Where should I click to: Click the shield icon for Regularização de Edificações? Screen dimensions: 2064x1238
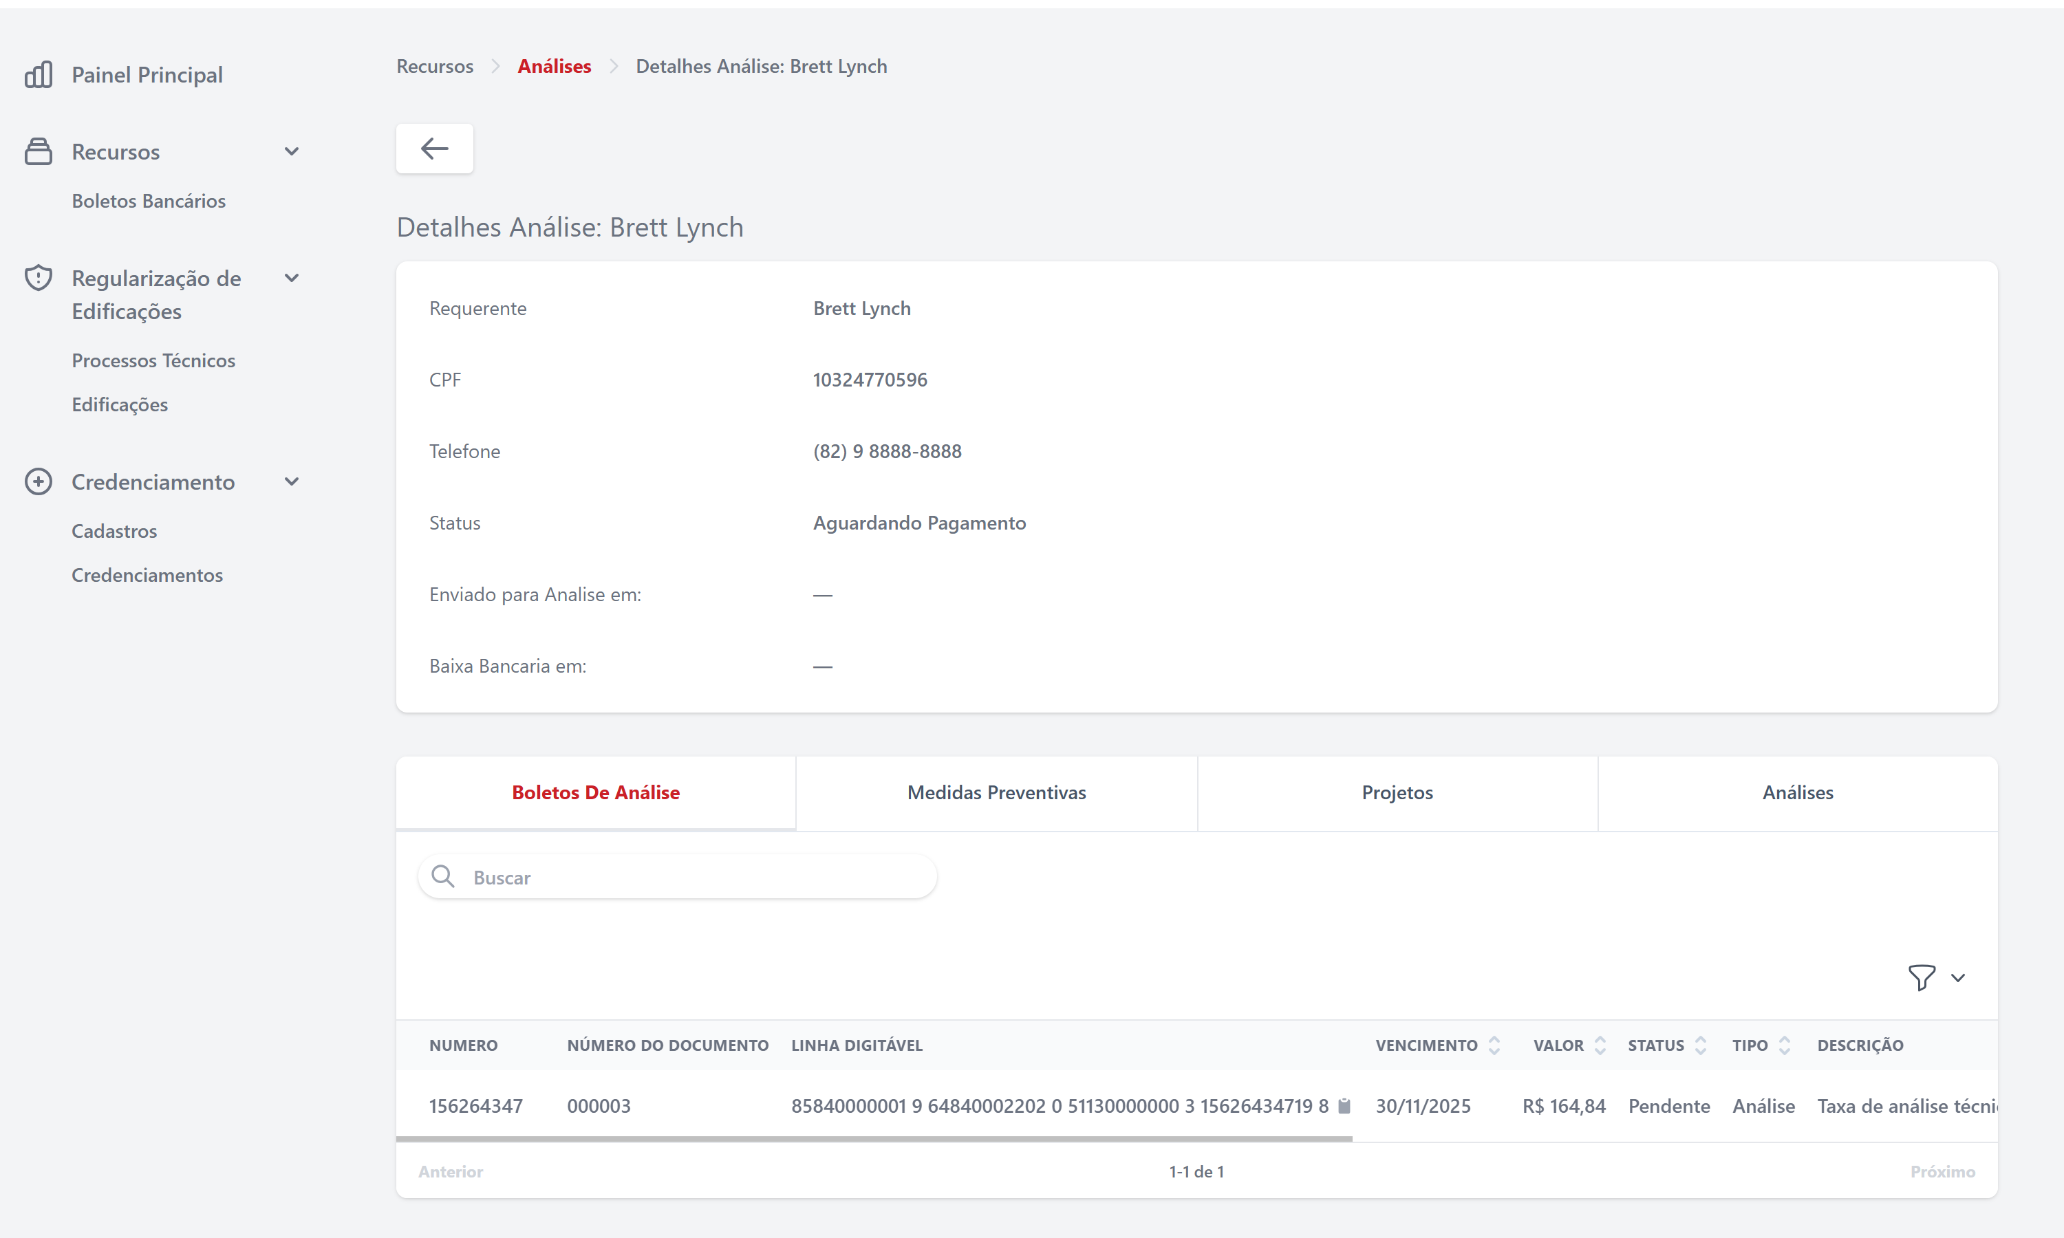coord(39,278)
